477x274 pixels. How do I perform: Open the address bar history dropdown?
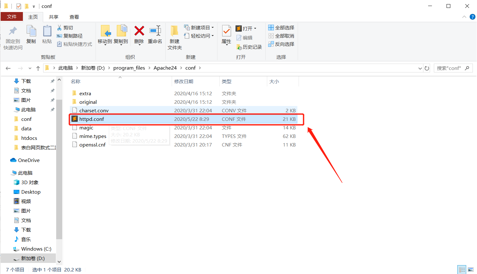pos(420,68)
